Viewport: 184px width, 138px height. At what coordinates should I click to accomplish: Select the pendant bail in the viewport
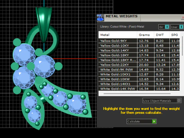pos(44,24)
